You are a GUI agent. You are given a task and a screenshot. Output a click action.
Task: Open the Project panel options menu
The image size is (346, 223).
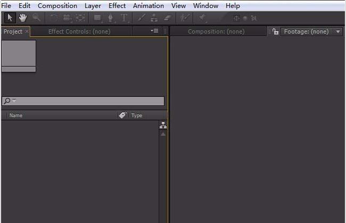click(x=155, y=31)
